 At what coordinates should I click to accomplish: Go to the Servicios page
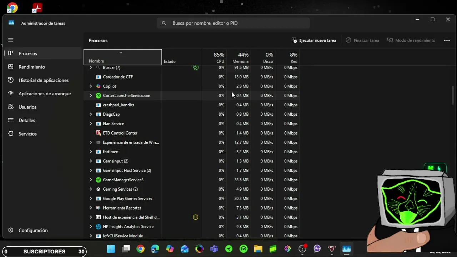coord(43,134)
